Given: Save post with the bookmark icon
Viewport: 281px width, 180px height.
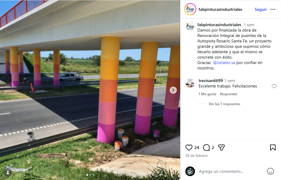Looking at the screenshot, I should (x=273, y=148).
